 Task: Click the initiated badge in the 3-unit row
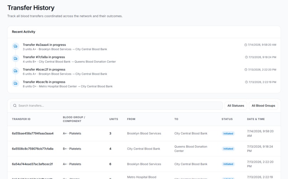pos(228,134)
